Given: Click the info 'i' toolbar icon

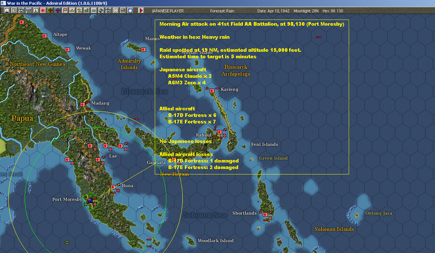Looking at the screenshot, I should click(36, 10).
